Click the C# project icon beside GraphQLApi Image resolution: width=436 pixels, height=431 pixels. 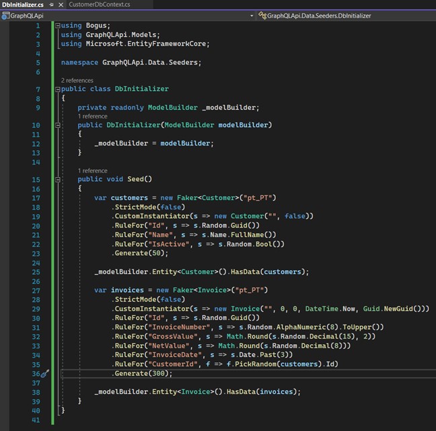click(5, 15)
